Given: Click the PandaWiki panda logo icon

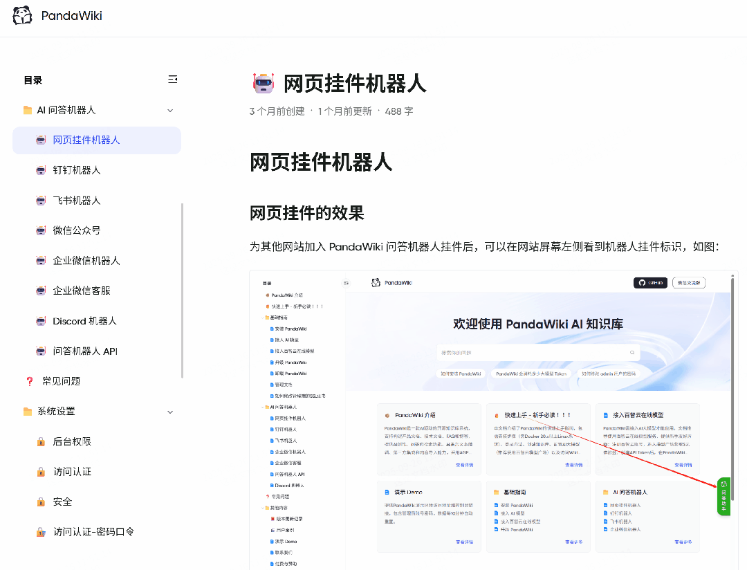Looking at the screenshot, I should (22, 15).
